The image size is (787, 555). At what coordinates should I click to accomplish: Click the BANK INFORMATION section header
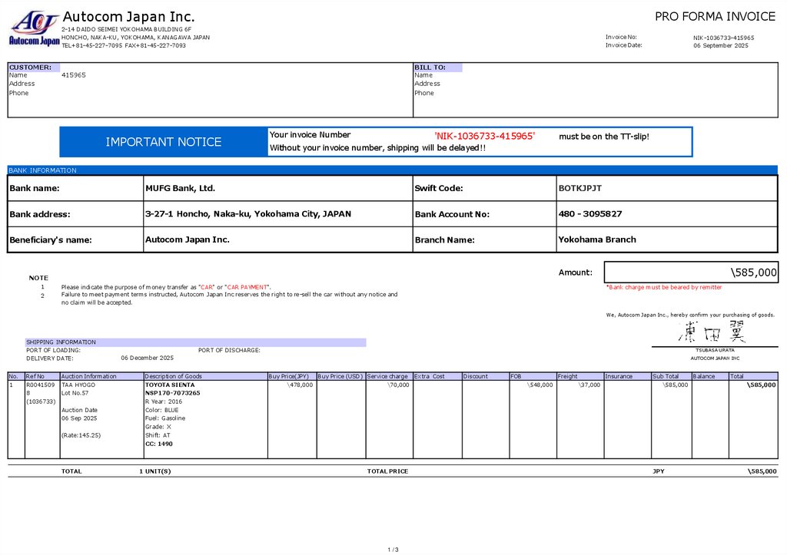click(43, 170)
